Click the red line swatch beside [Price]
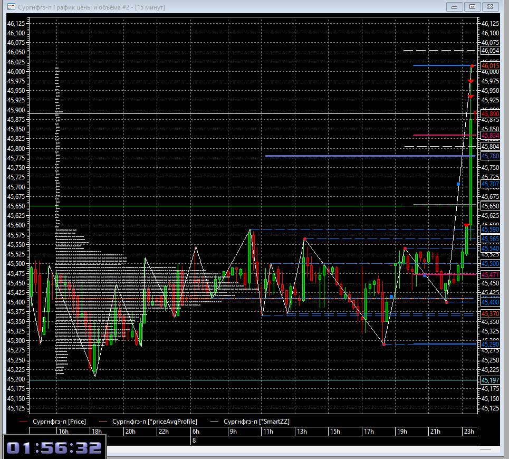Image resolution: width=509 pixels, height=459 pixels. tap(23, 422)
